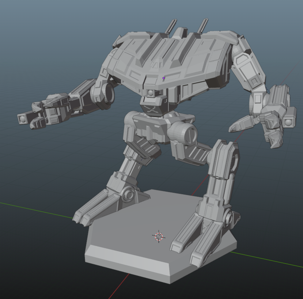Click the 3D cursor on the hexagonal base
The height and width of the screenshot is (299, 303).
pyautogui.click(x=159, y=236)
